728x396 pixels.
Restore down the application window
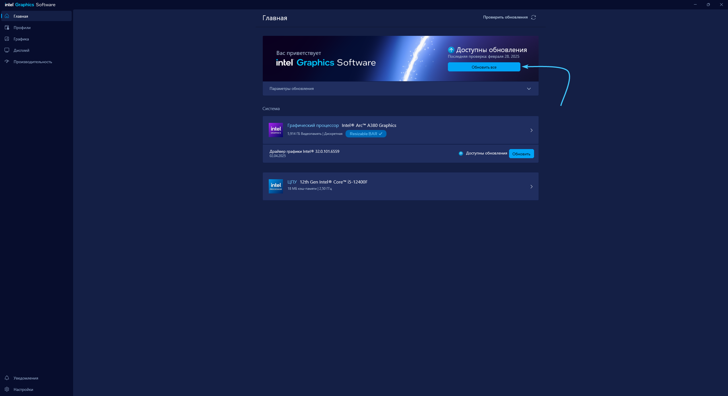tap(708, 5)
